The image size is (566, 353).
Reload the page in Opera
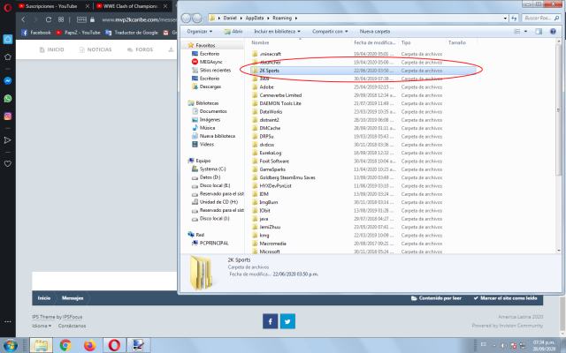coord(49,19)
